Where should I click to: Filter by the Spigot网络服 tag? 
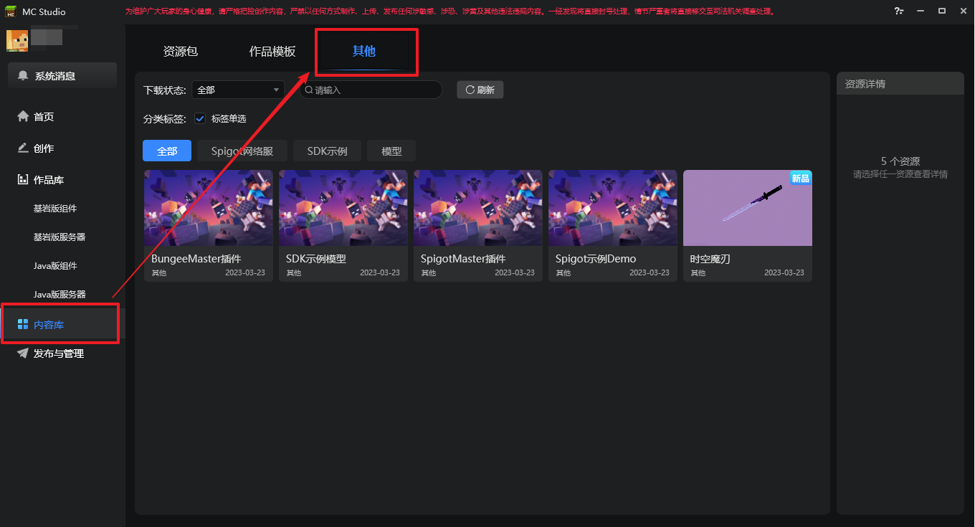point(242,151)
